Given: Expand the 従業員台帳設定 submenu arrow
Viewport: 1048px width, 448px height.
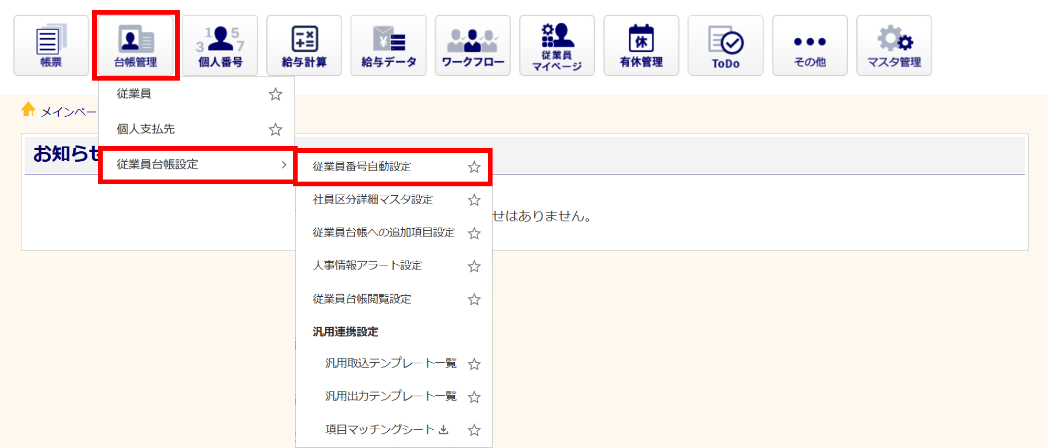Looking at the screenshot, I should pos(283,165).
